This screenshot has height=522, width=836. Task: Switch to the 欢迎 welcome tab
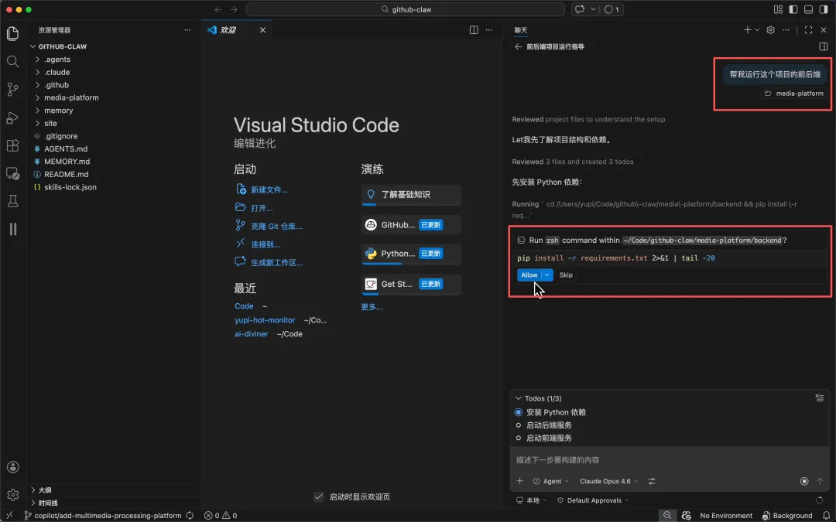228,30
